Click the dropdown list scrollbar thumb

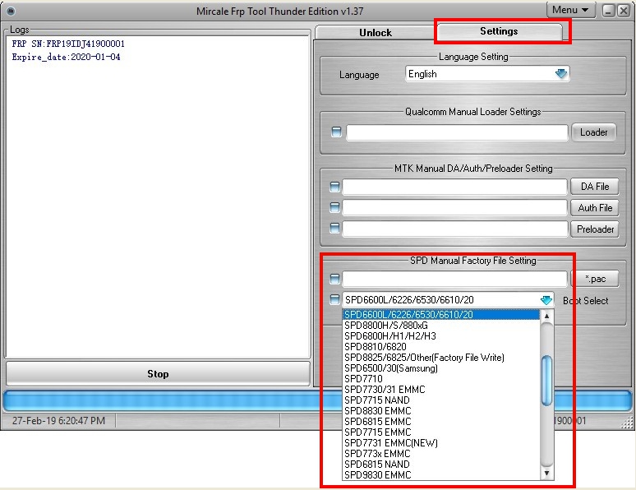point(546,381)
